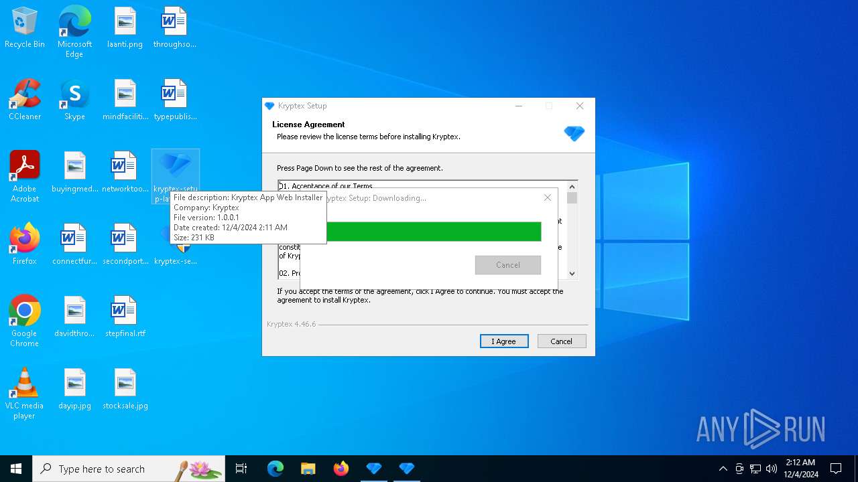Select the stocksale.jpg image file
This screenshot has width=858, height=482.
pos(125,390)
